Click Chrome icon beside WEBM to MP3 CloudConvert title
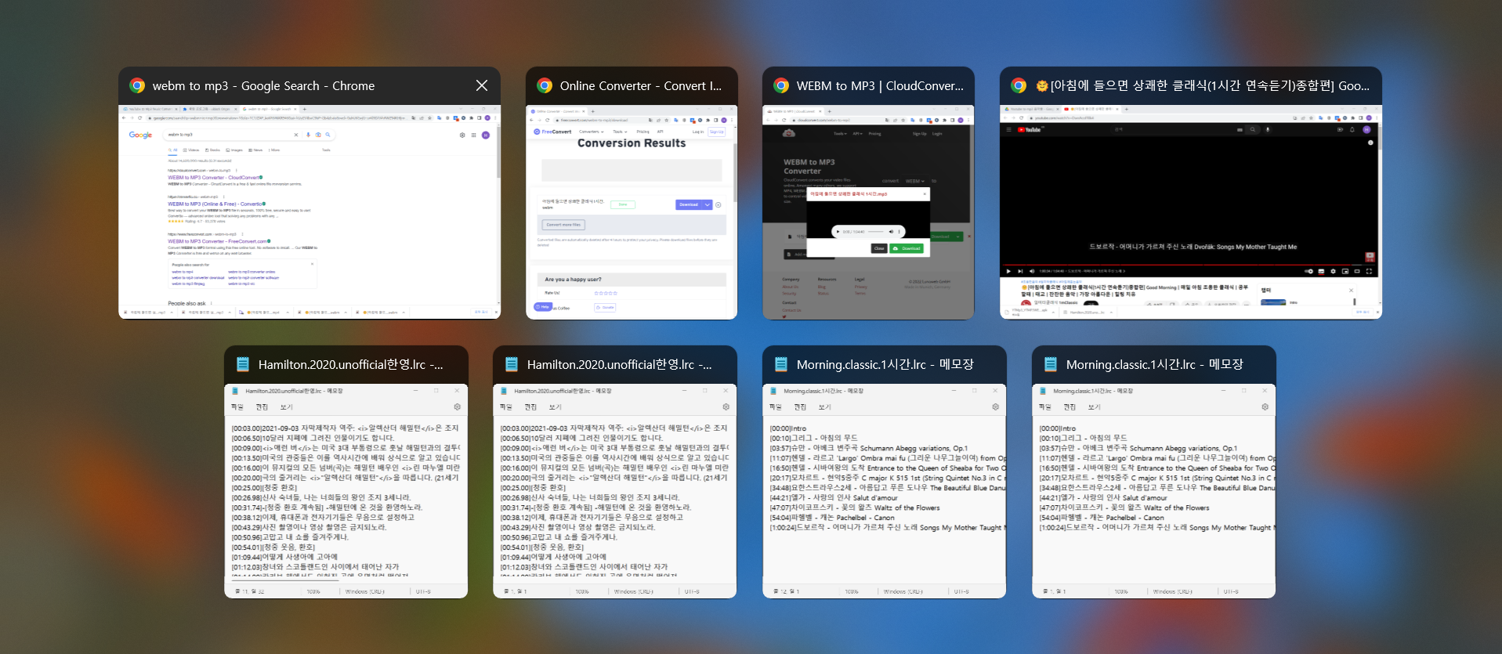1502x654 pixels. (x=781, y=85)
